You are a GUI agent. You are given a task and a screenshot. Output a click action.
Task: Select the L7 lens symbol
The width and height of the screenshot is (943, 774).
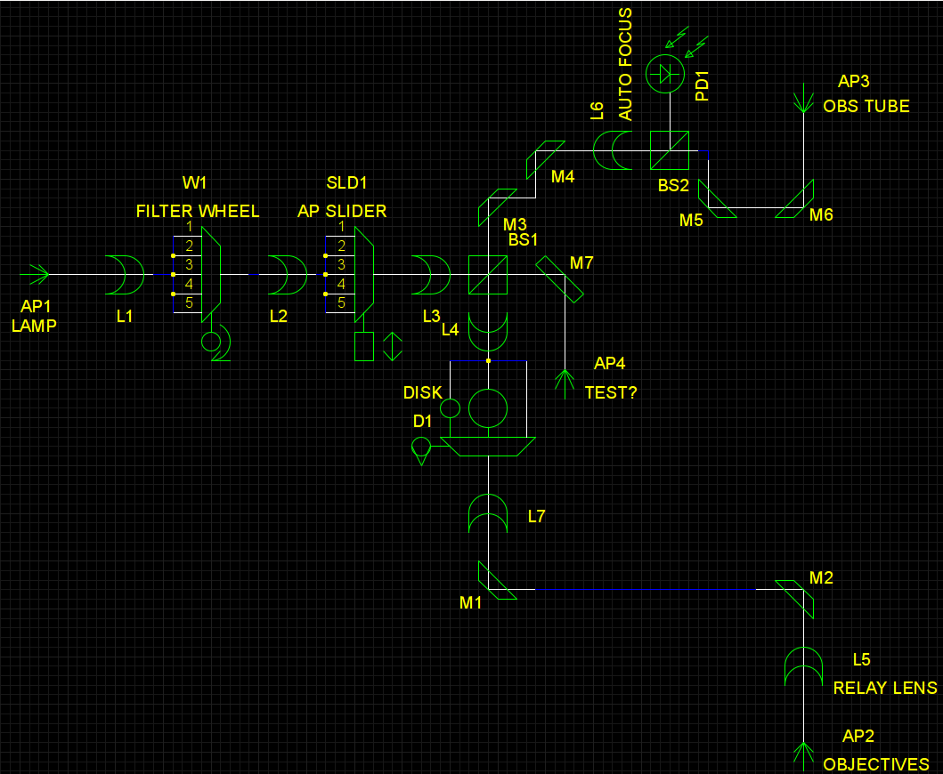coord(488,513)
